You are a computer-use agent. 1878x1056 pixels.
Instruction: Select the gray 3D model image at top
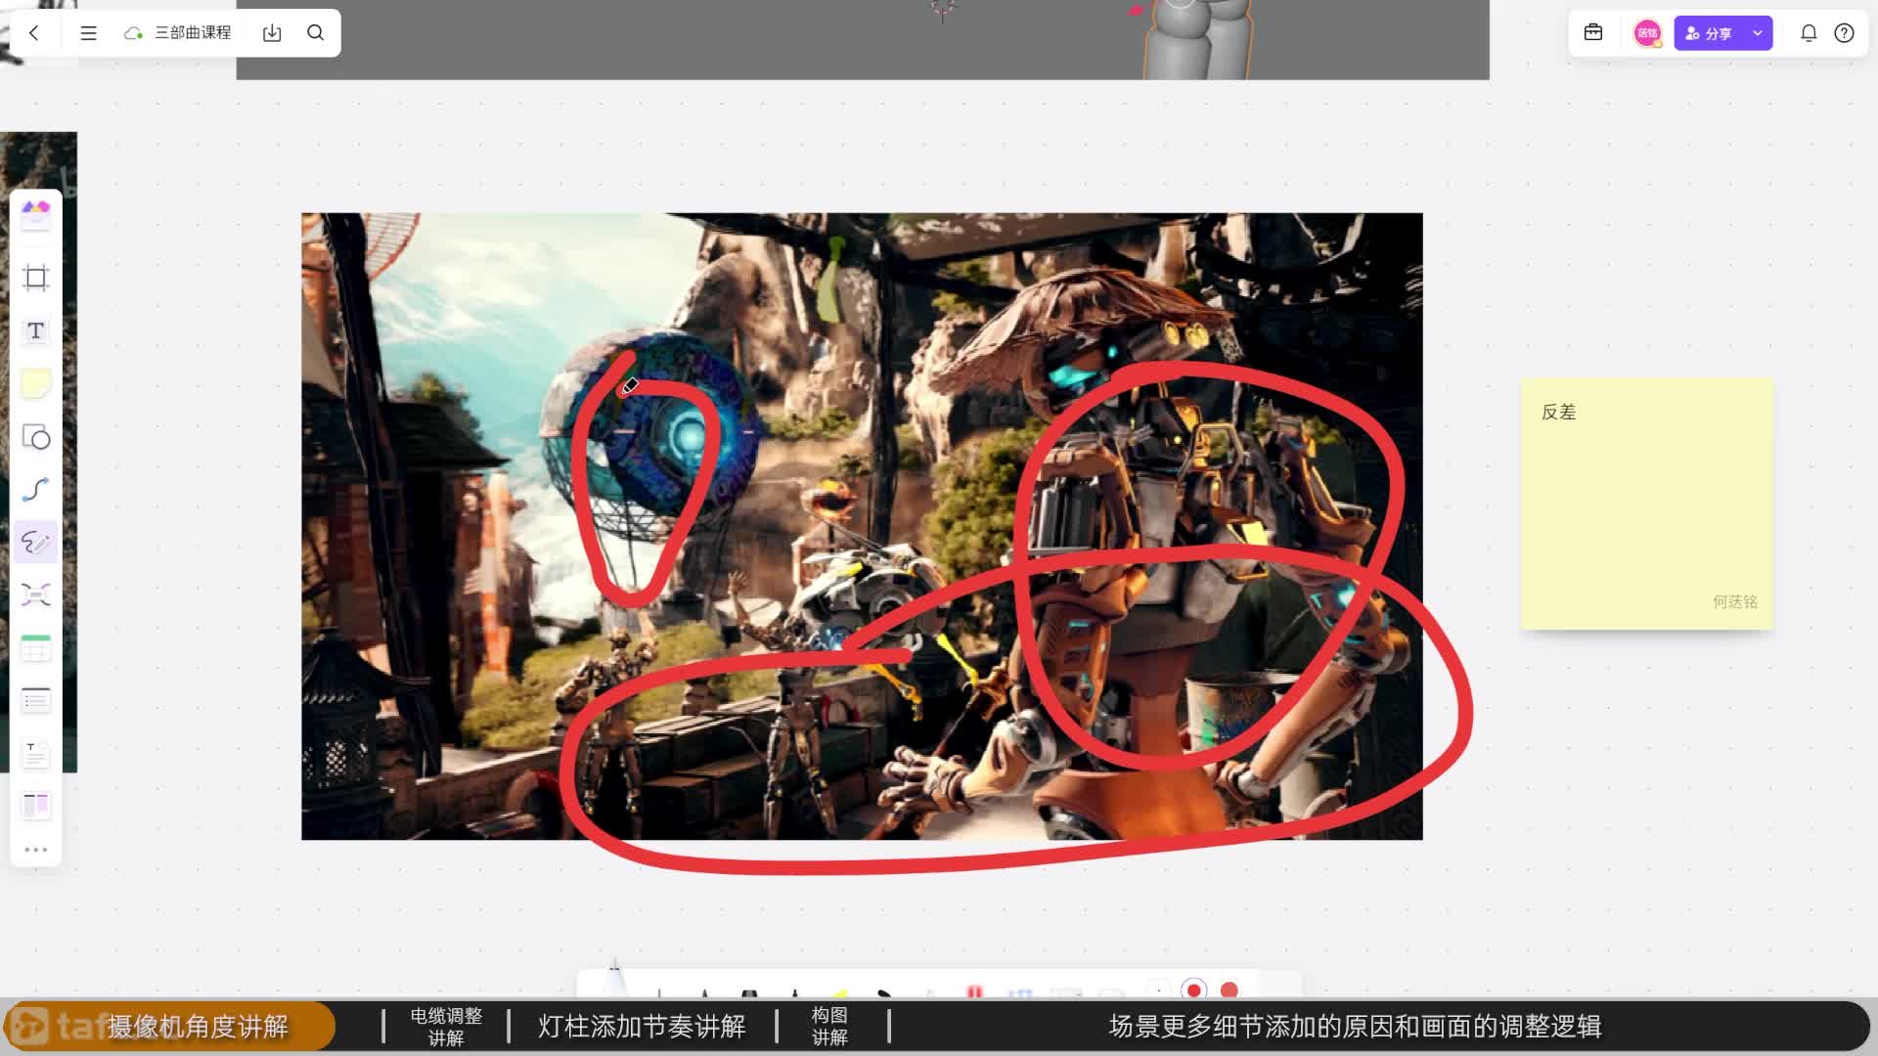862,39
